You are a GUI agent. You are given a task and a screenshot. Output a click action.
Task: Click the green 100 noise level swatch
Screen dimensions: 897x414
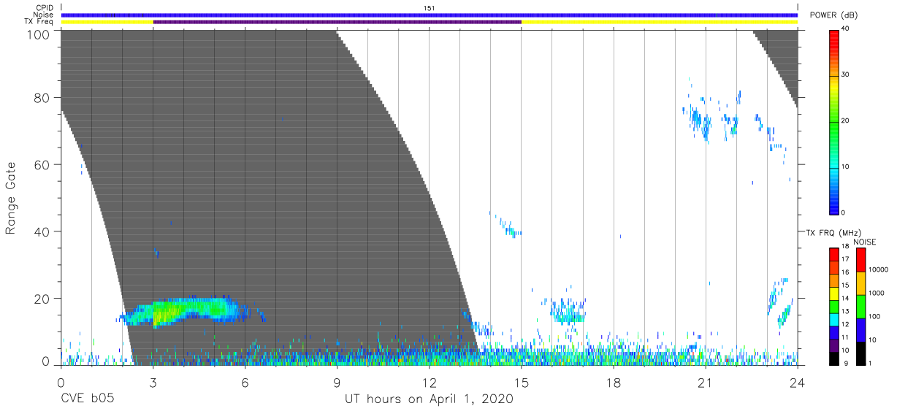(860, 306)
